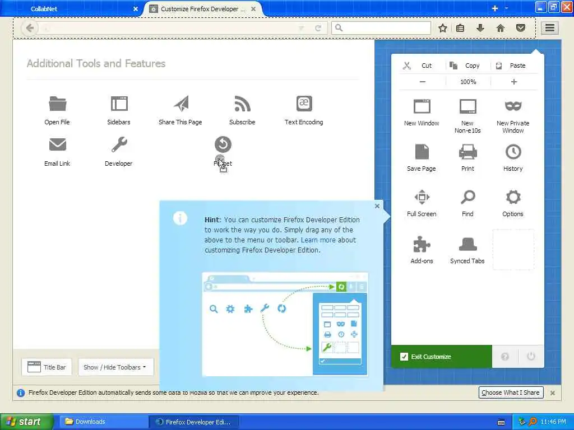
Task: Click the home toolbar icon
Action: pos(501,28)
